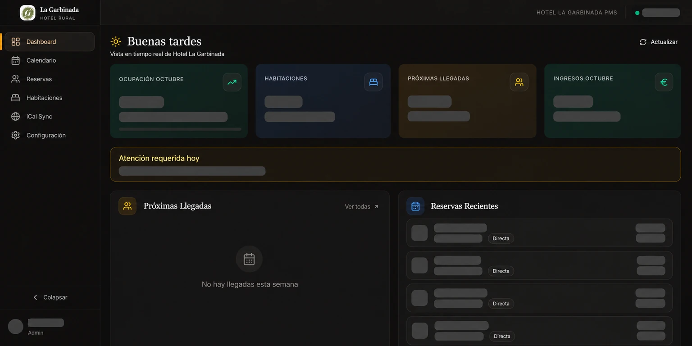Click the people icon on Próximas Llegadas card
Viewport: 692px width, 346px height.
519,82
